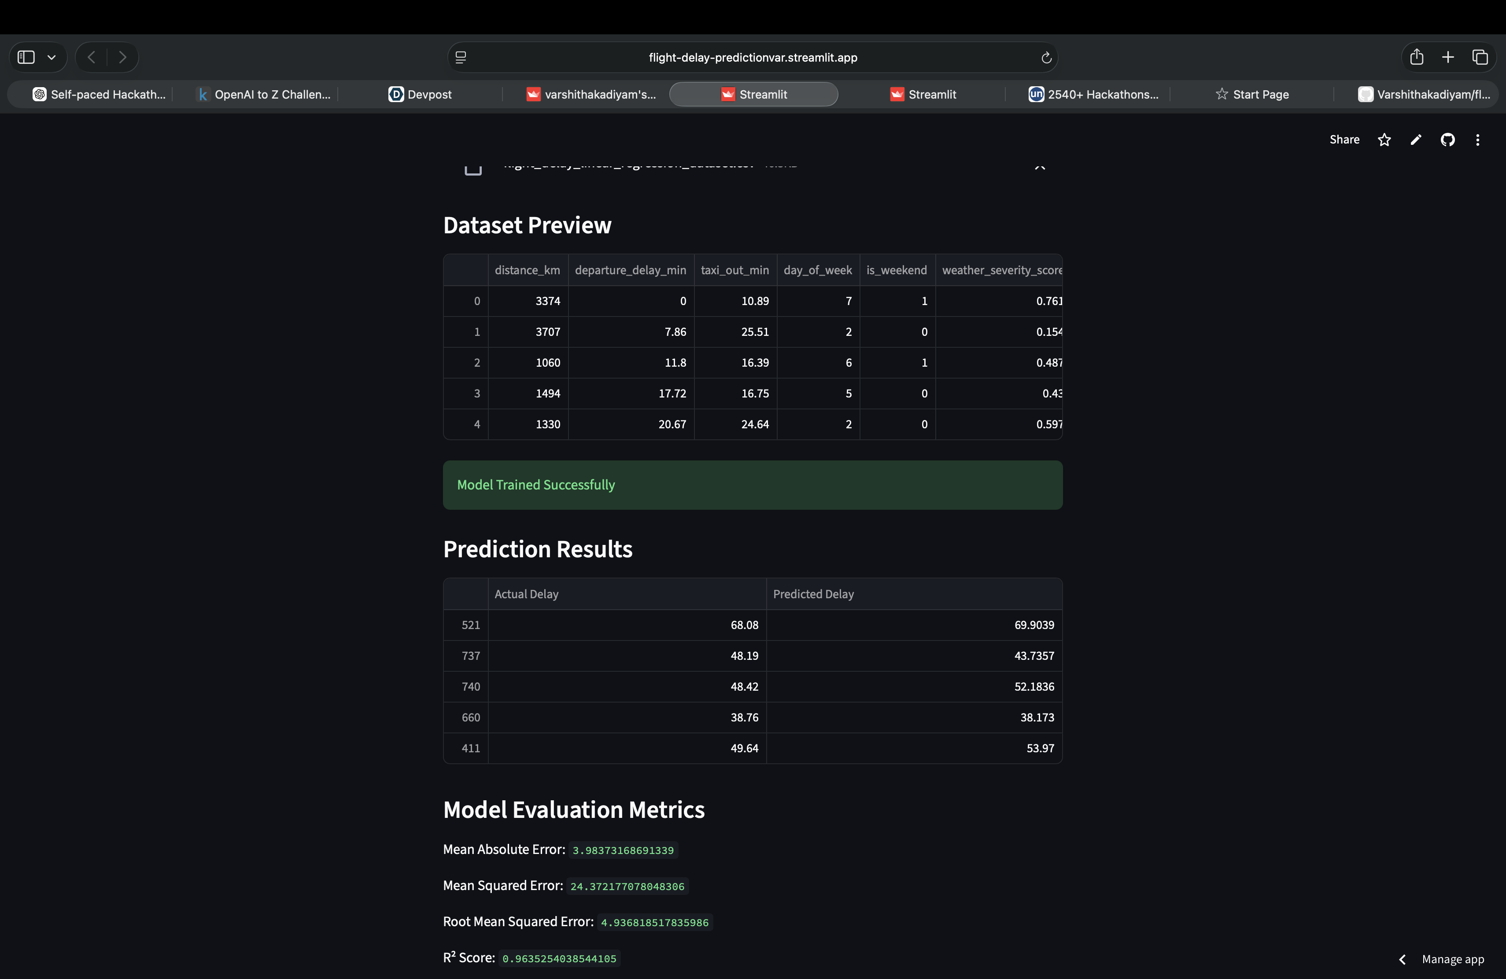Open the three-dot app menu
The width and height of the screenshot is (1506, 979).
coord(1477,140)
